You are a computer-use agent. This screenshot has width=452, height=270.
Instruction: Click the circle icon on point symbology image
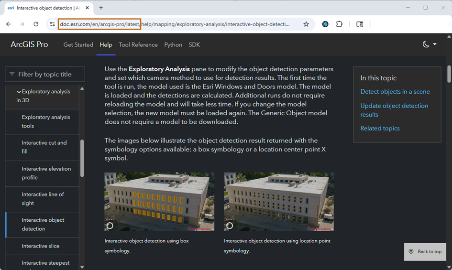click(230, 226)
